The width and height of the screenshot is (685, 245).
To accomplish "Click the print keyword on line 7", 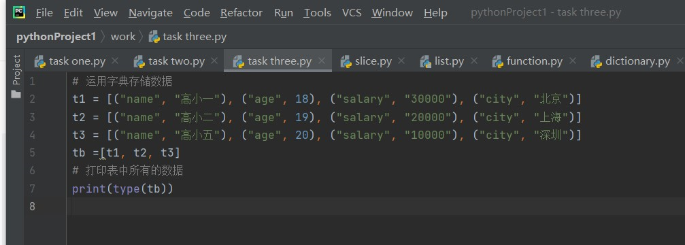I will tap(89, 189).
